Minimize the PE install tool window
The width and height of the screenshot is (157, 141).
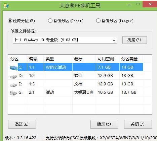point(129,5)
